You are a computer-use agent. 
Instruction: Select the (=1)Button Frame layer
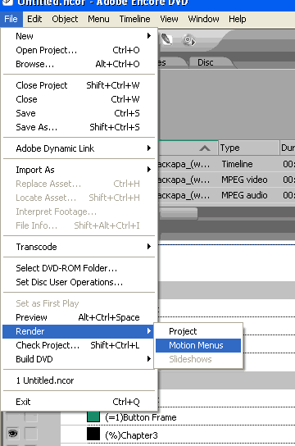tap(141, 417)
